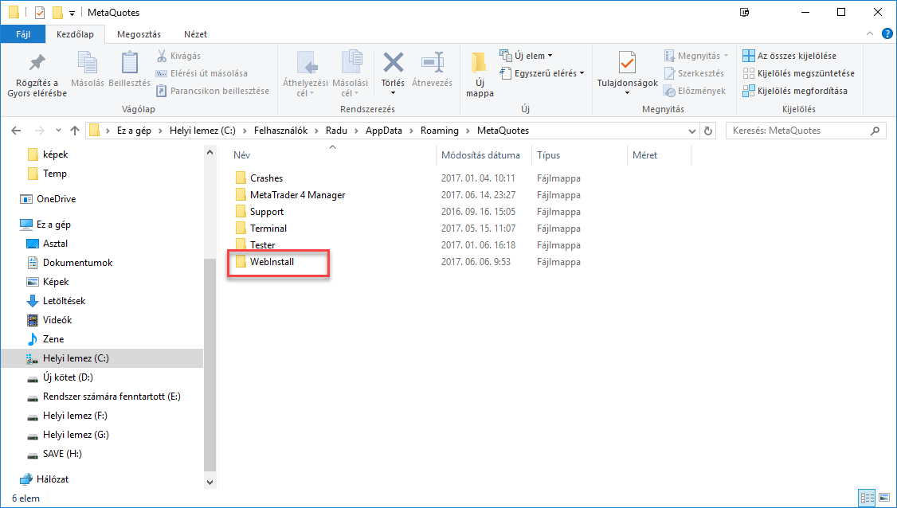The height and width of the screenshot is (508, 897).
Task: Expand the Új elem (New item) dropdown
Action: (x=550, y=56)
